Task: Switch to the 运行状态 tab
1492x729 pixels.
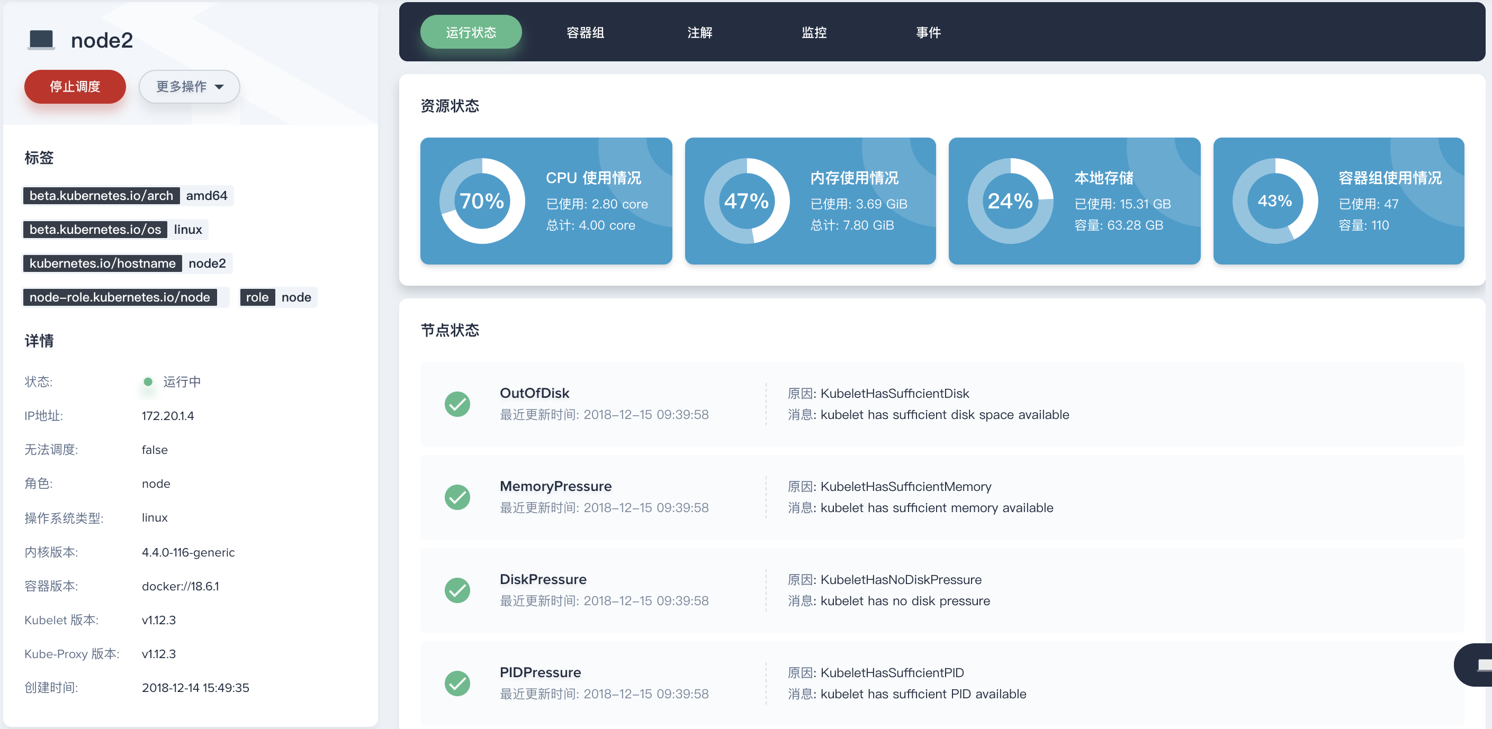Action: (471, 32)
